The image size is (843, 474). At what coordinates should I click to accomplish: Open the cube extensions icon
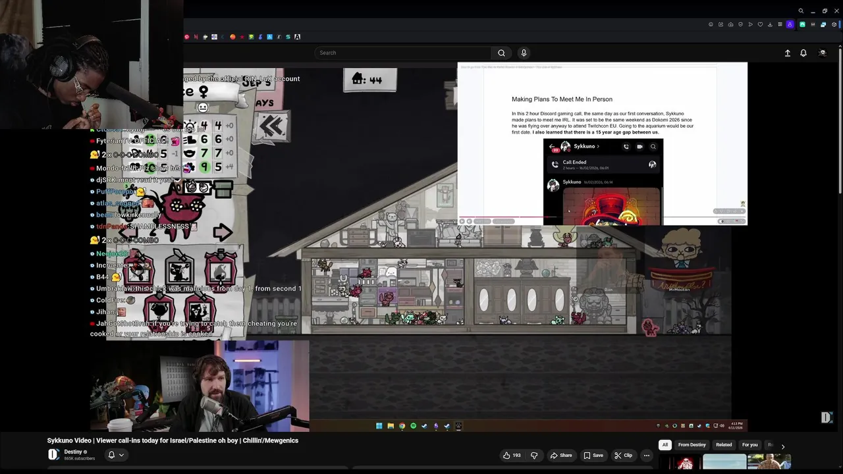tap(834, 24)
